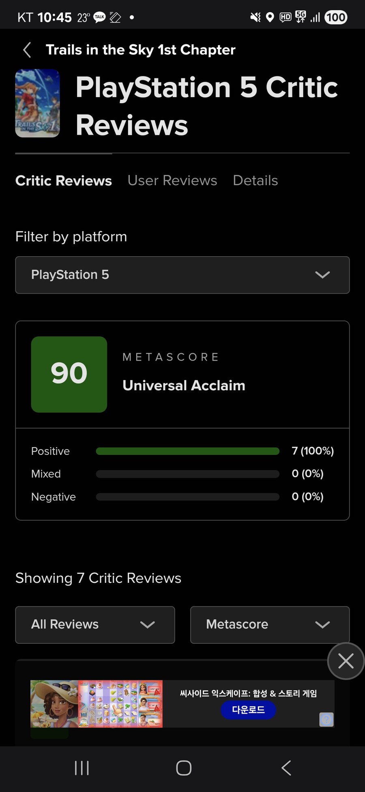This screenshot has width=365, height=792.
Task: Tap the KakaoTalk notification icon
Action: point(99,17)
